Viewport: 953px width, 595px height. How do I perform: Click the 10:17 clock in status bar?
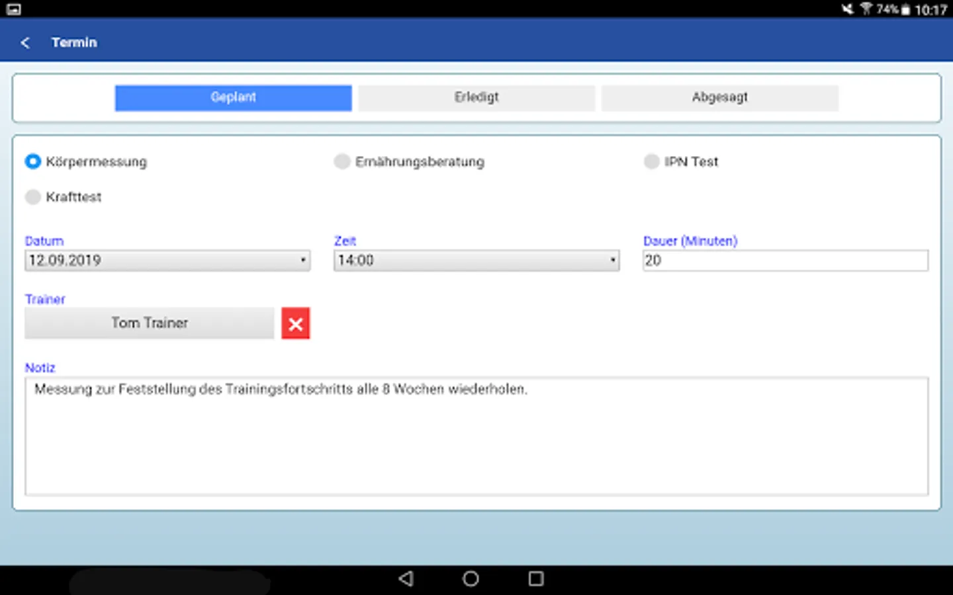click(x=930, y=10)
